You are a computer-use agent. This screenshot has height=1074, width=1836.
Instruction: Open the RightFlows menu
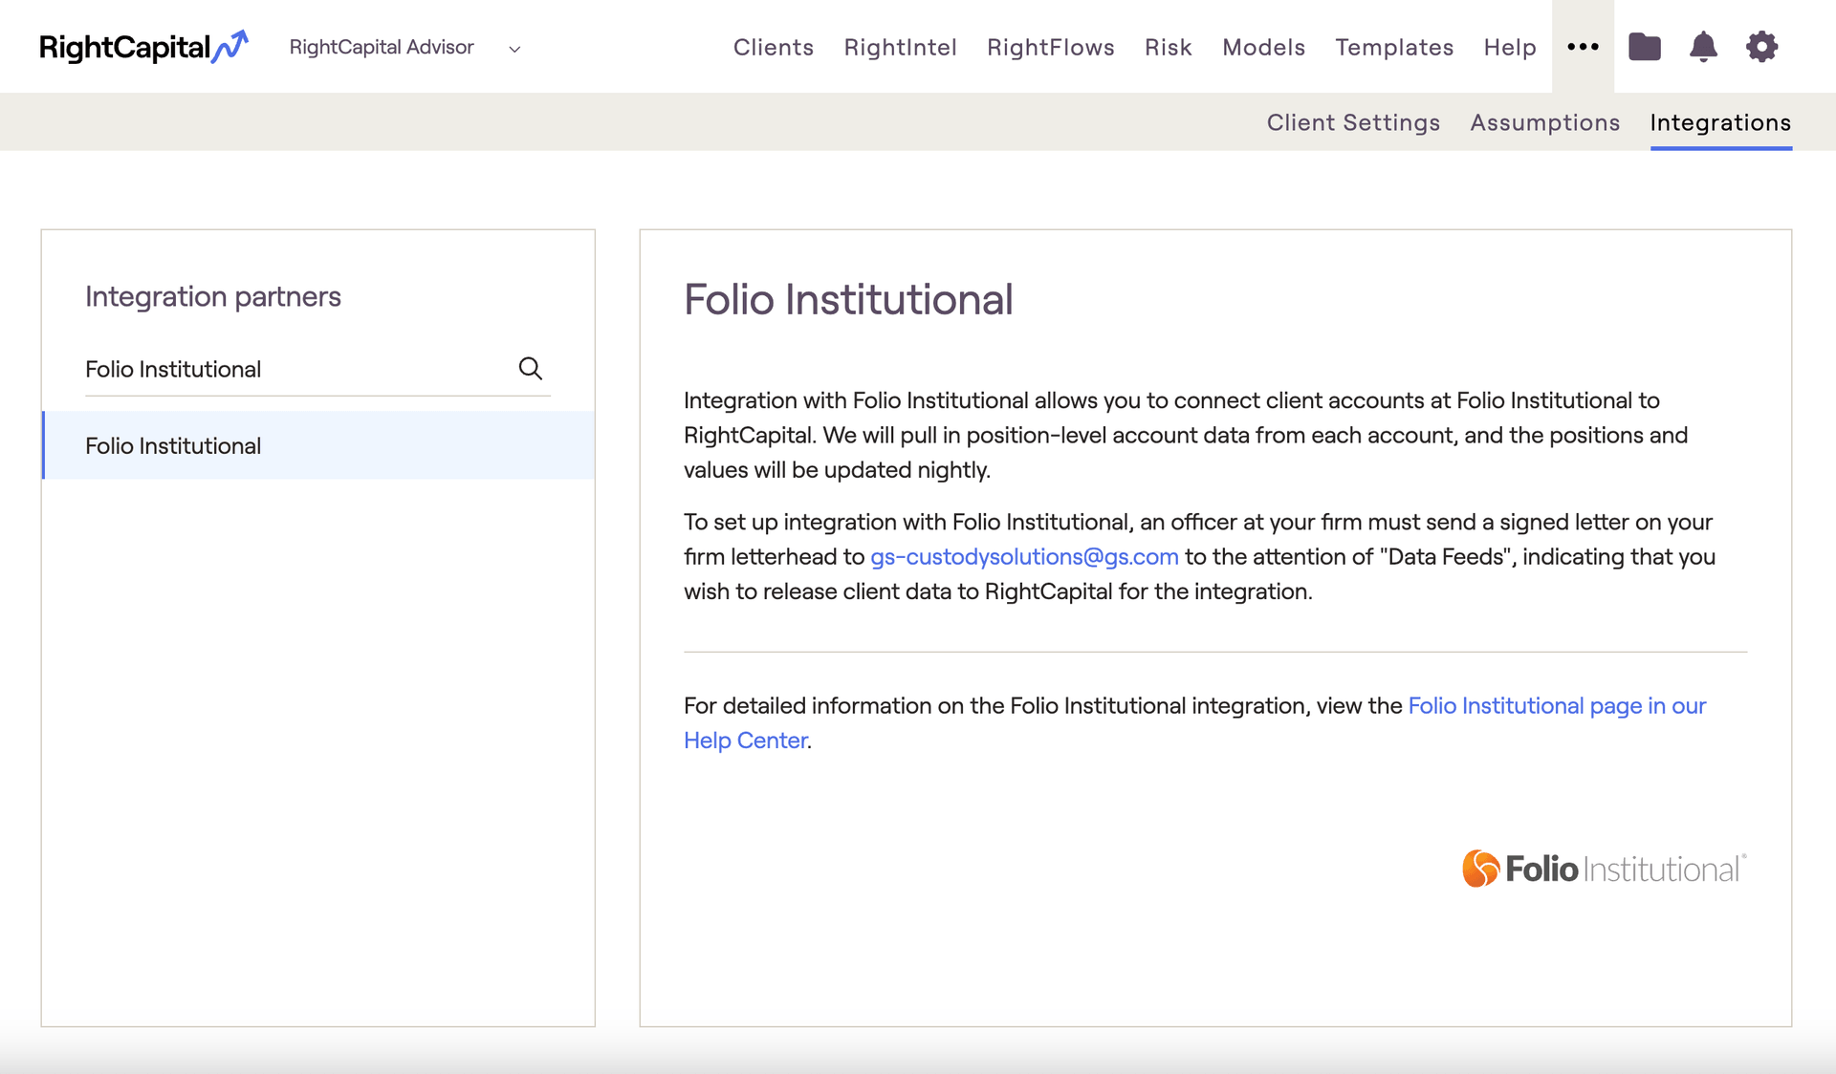1051,48
